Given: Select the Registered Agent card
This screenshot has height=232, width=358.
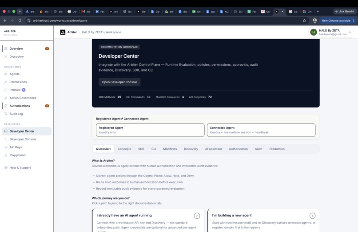Looking at the screenshot, I should (x=150, y=130).
